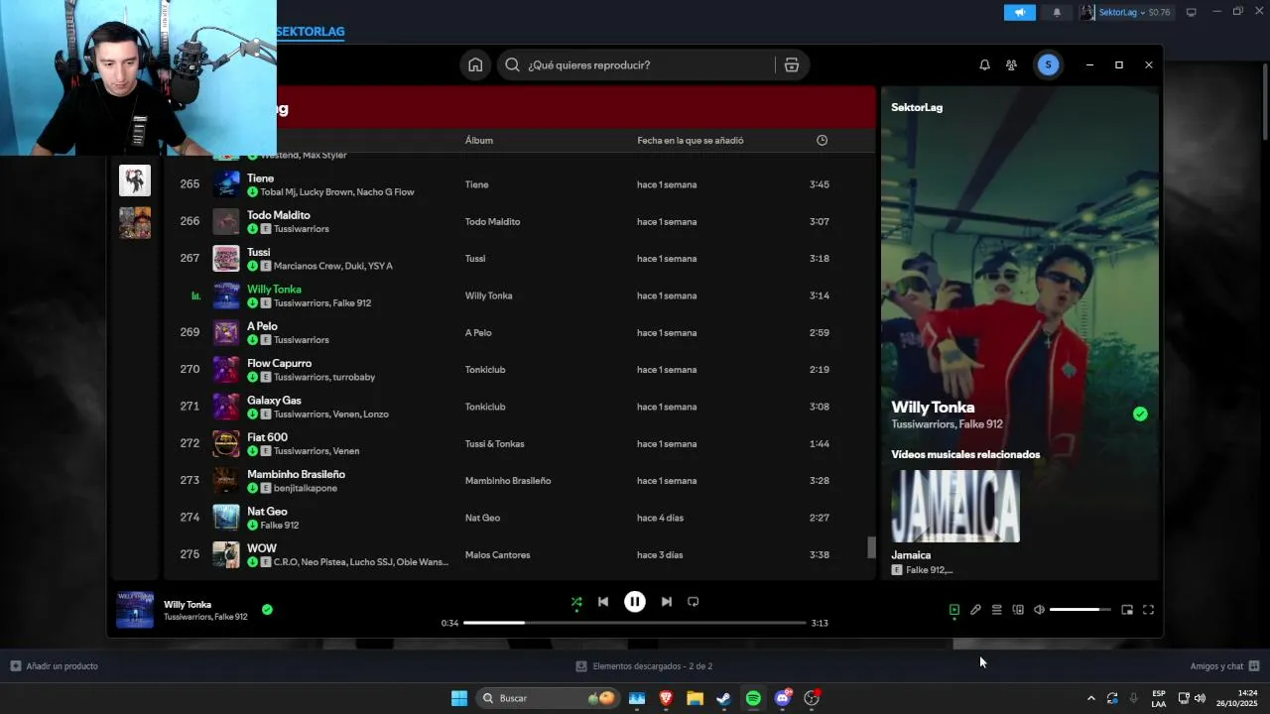Open Steam announcements megaphone button
1270x714 pixels.
[x=1019, y=12]
